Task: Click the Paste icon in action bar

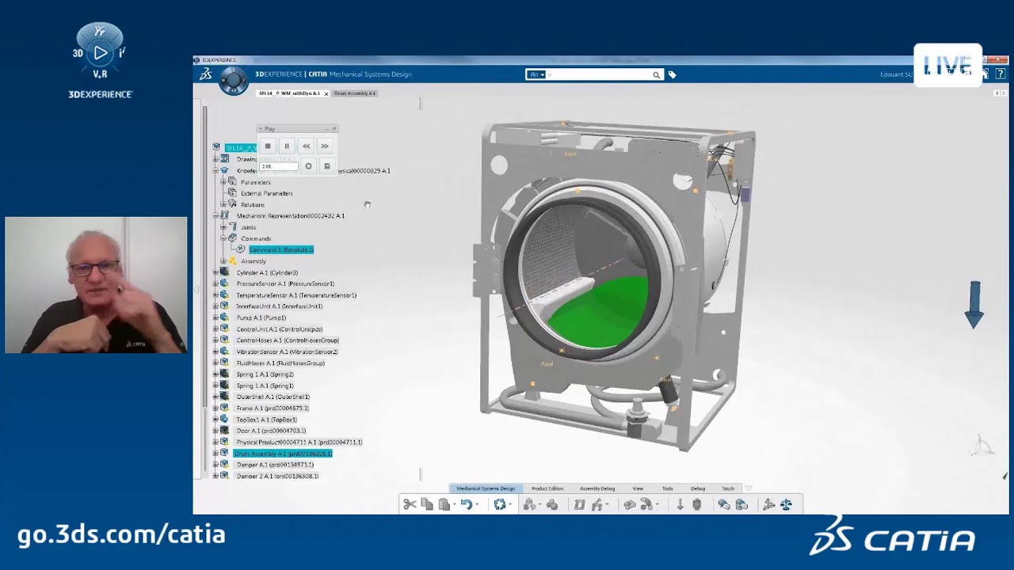Action: [x=444, y=504]
